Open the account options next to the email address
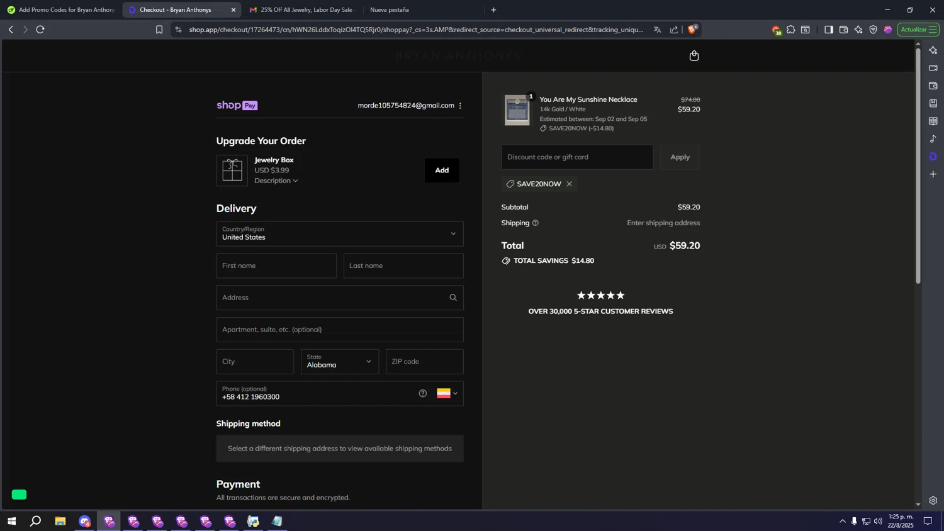 (460, 106)
